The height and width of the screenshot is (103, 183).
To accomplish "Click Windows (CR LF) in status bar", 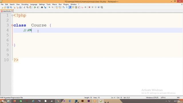I will tap(152, 98).
